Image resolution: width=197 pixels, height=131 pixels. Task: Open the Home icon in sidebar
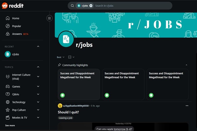click(x=8, y=18)
